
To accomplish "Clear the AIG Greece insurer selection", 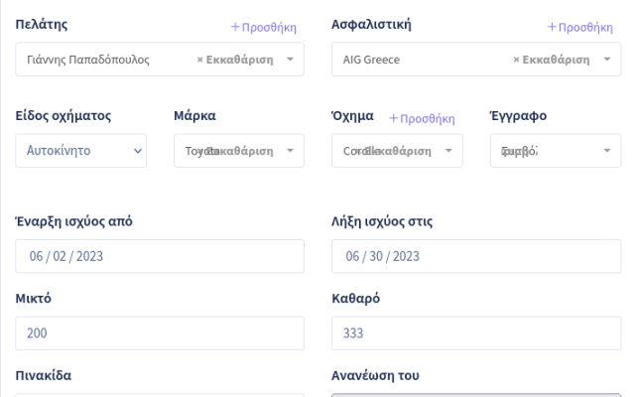I will pyautogui.click(x=551, y=60).
